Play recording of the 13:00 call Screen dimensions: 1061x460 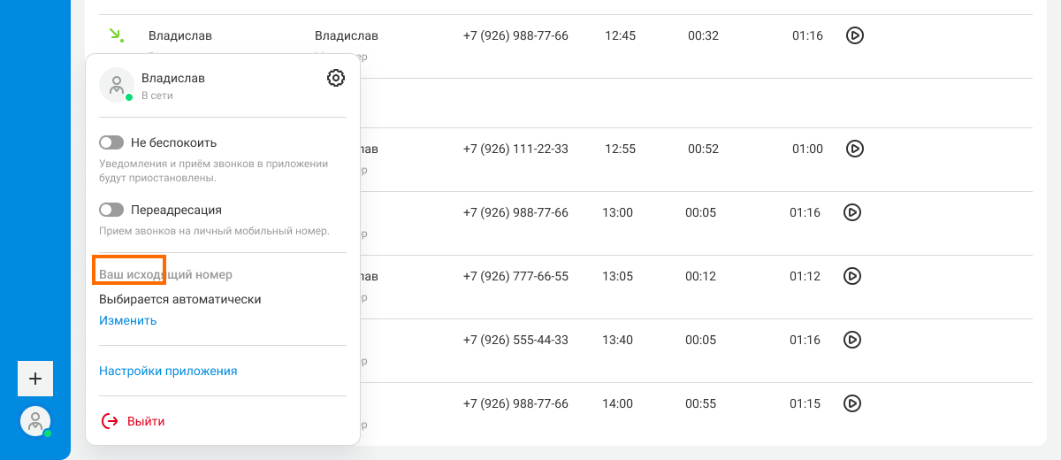point(852,212)
